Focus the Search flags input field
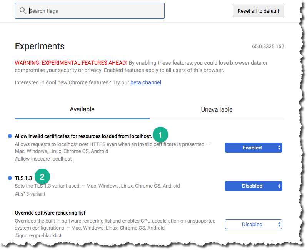The image size is (307, 250). (90, 11)
